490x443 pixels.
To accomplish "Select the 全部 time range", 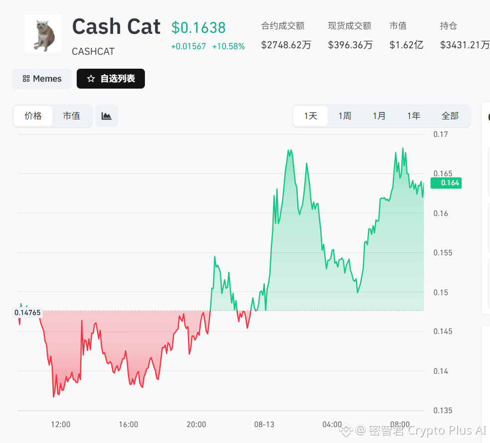I will [450, 116].
